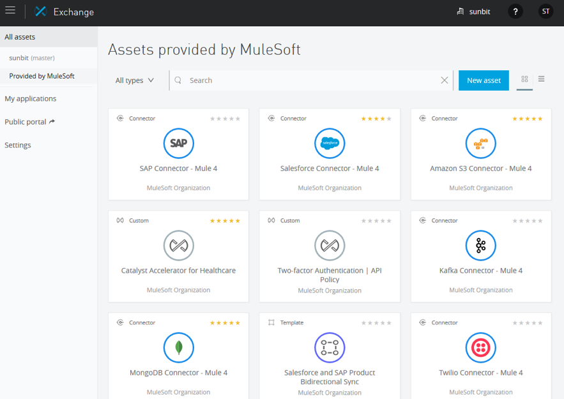Click star rating on Twilio Connector card

point(528,323)
